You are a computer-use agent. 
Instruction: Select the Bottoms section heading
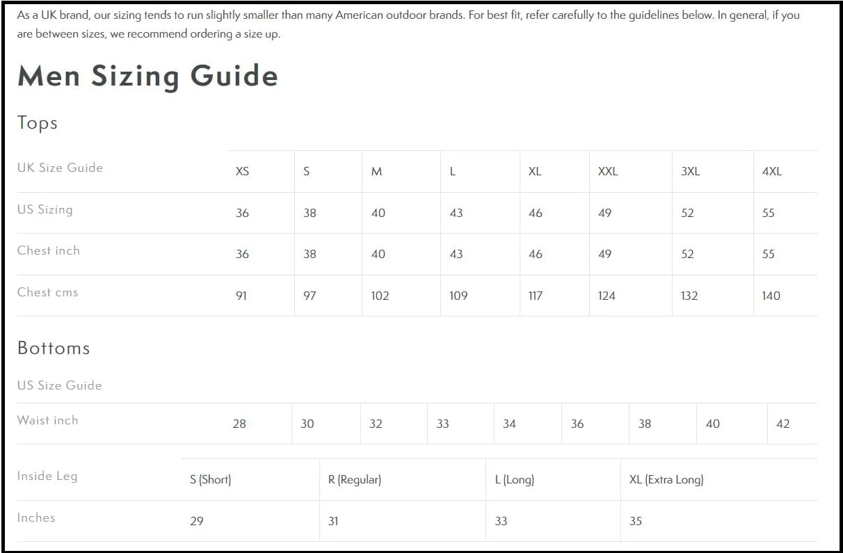point(54,348)
